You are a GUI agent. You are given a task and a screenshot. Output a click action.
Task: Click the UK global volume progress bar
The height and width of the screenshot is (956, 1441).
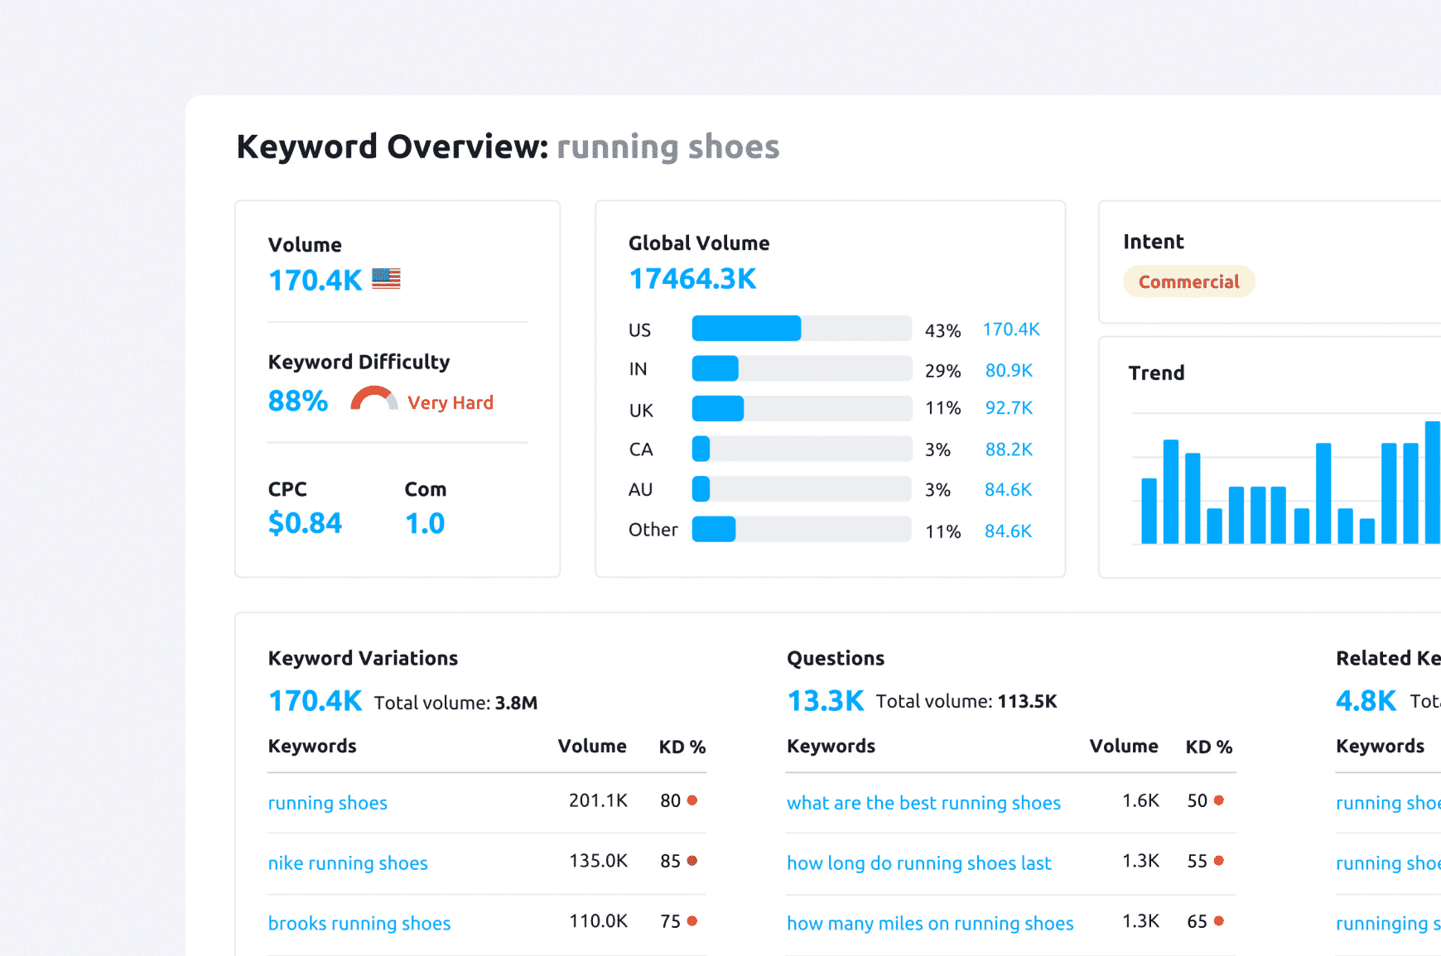[802, 409]
